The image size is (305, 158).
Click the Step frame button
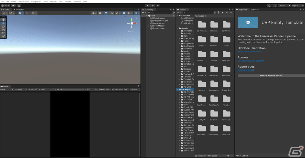158,6
